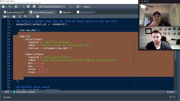This screenshot has height=101, width=180.
Task: Click the Code tools magic wand icon
Action: (30, 17)
